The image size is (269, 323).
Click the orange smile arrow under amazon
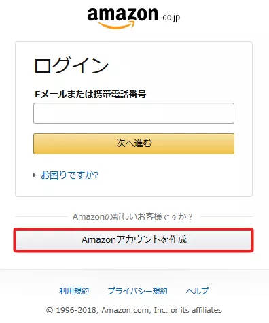coord(117,24)
